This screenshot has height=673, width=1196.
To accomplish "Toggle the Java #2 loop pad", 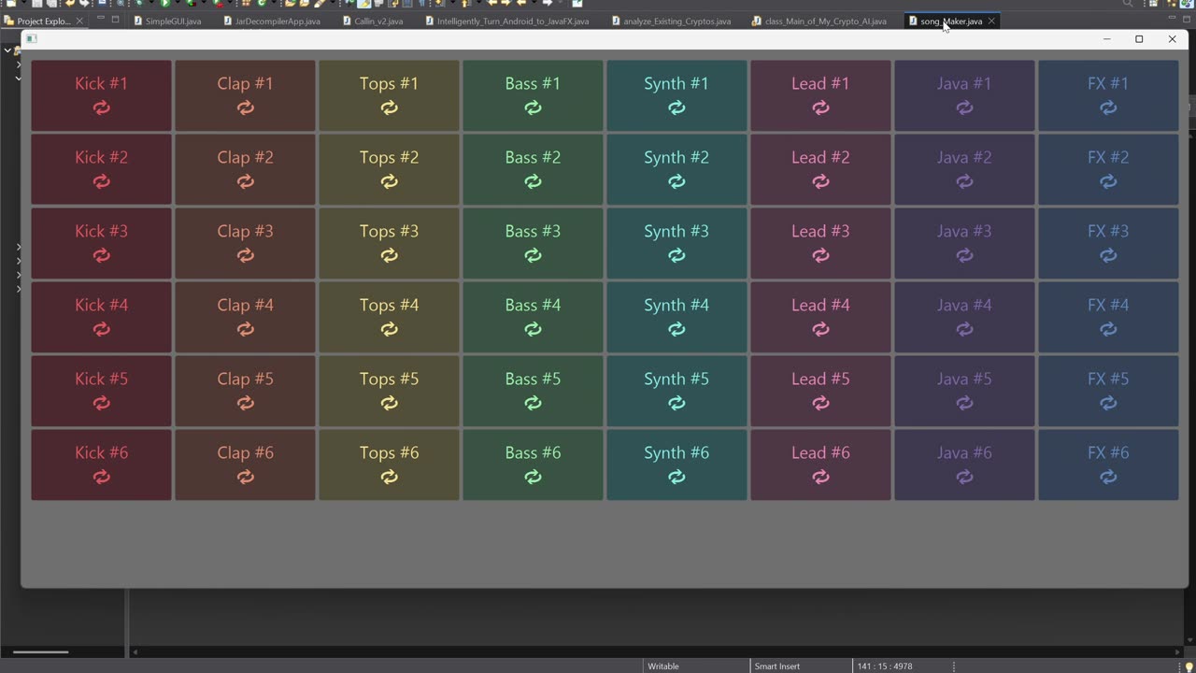I will 965,169.
